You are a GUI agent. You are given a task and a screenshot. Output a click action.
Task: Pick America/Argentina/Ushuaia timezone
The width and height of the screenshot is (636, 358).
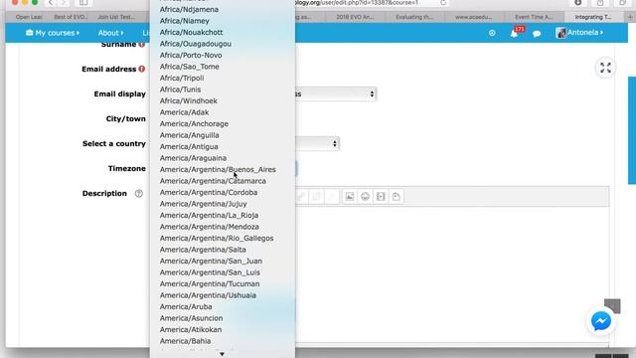(x=208, y=295)
